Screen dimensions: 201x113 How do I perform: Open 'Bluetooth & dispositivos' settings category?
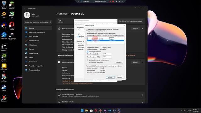pos(38,32)
